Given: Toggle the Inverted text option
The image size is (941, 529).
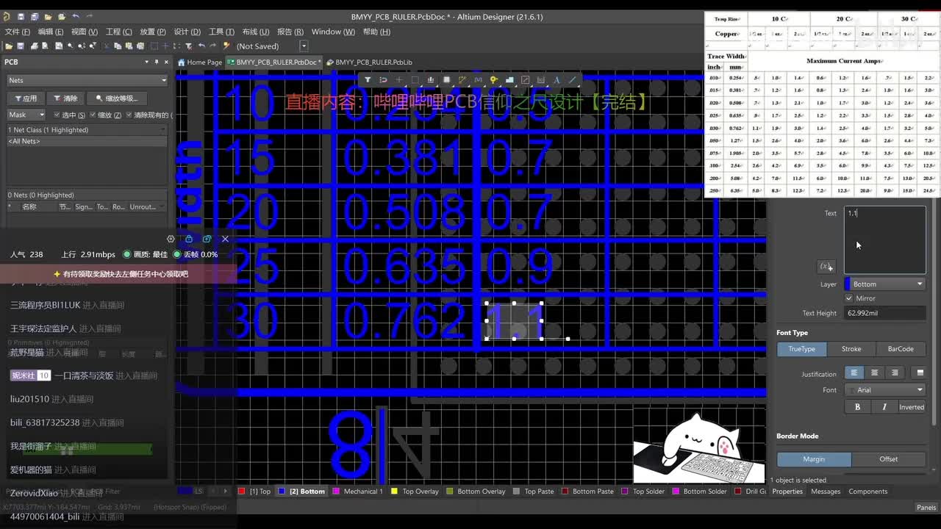Looking at the screenshot, I should pos(912,407).
